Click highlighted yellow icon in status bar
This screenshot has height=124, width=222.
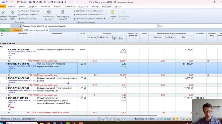187,119
